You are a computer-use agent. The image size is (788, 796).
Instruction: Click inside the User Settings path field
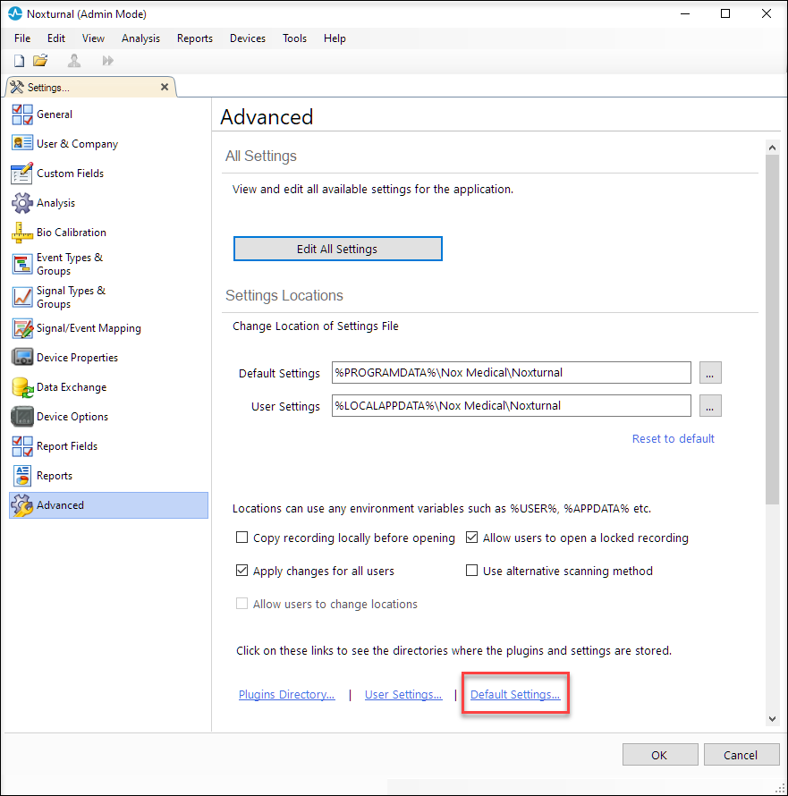tap(510, 406)
